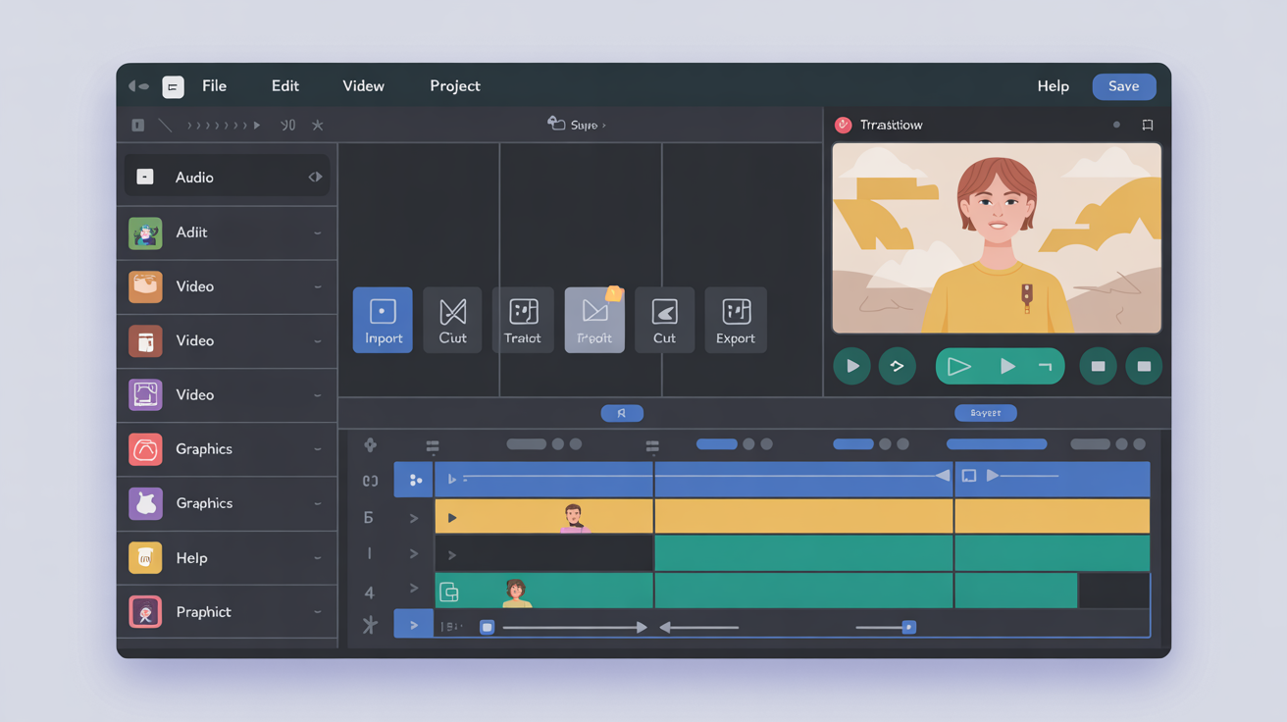Click the blue Inport tool tile

point(383,320)
